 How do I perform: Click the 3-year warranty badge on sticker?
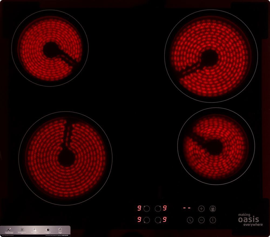pos(60,229)
